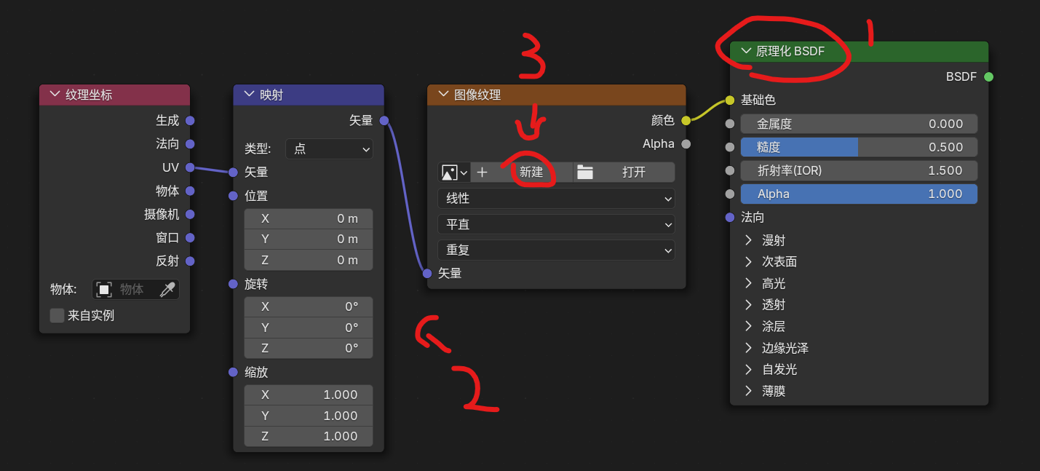Click the 基础色 yellow input socket
The image size is (1040, 471).
coord(730,100)
